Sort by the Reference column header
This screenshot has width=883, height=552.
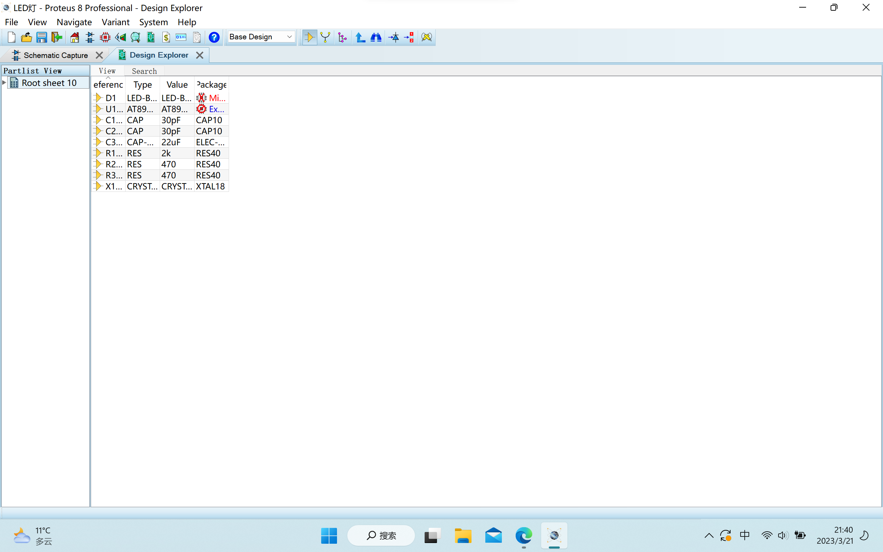[x=108, y=85]
